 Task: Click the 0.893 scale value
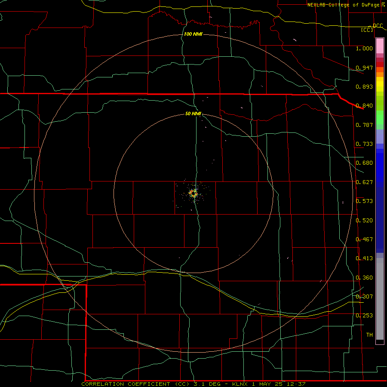tap(364, 86)
